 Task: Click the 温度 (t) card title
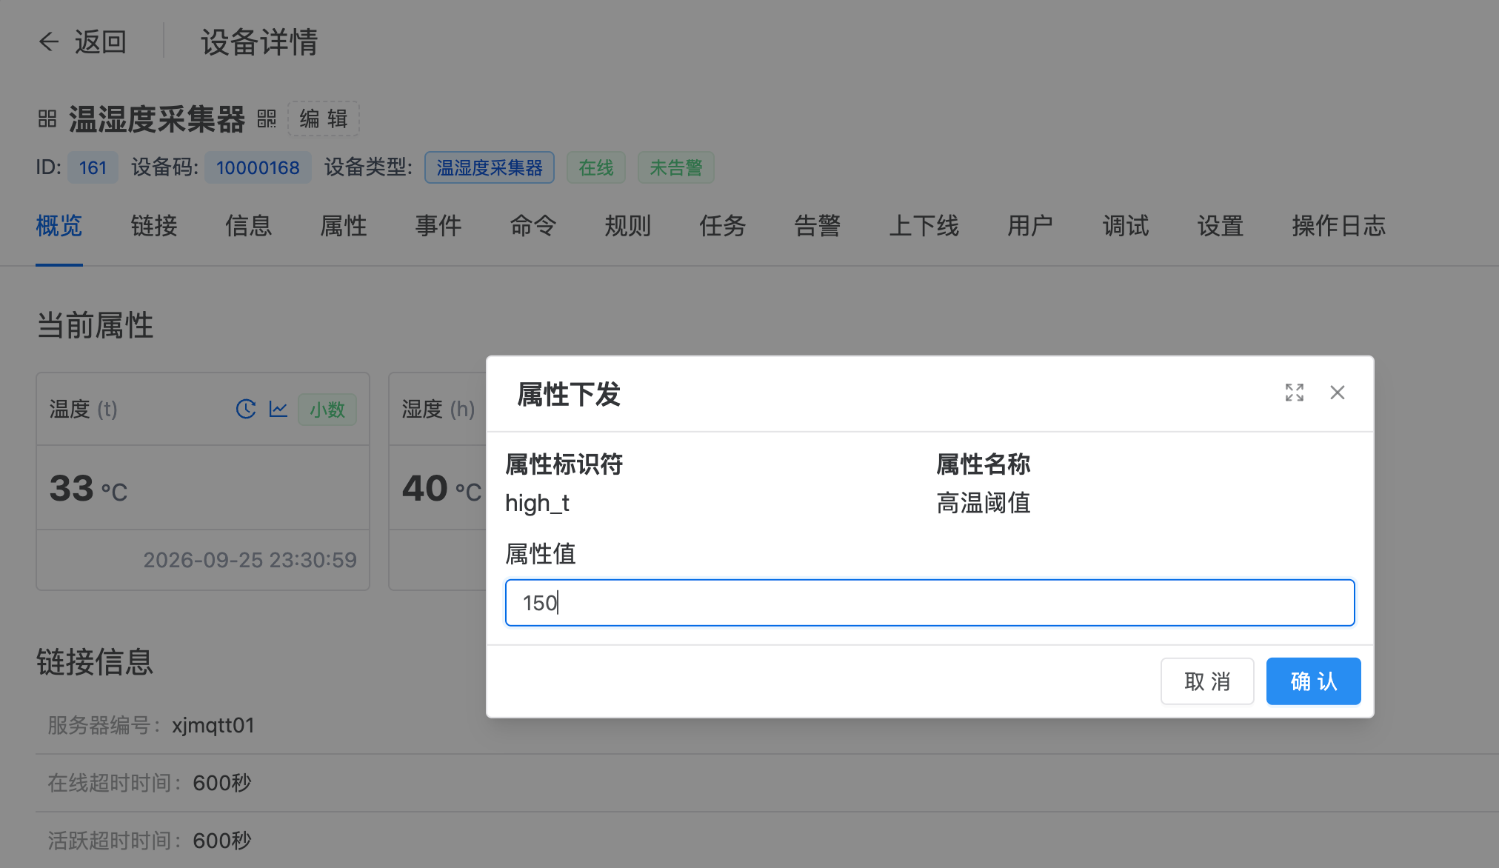click(x=84, y=409)
